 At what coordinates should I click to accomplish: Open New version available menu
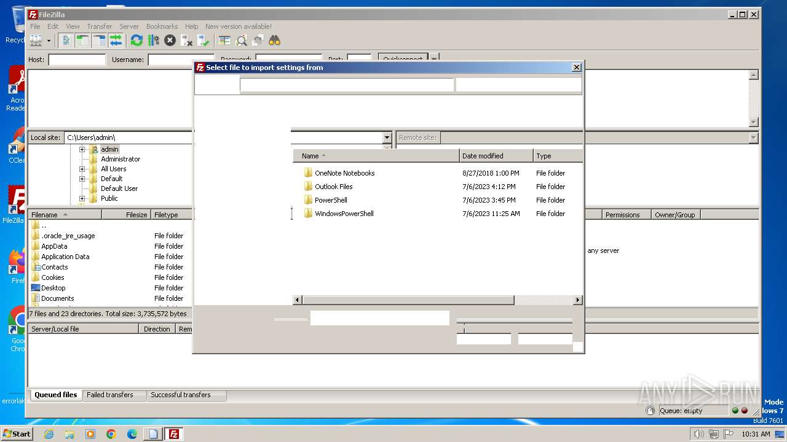click(239, 26)
